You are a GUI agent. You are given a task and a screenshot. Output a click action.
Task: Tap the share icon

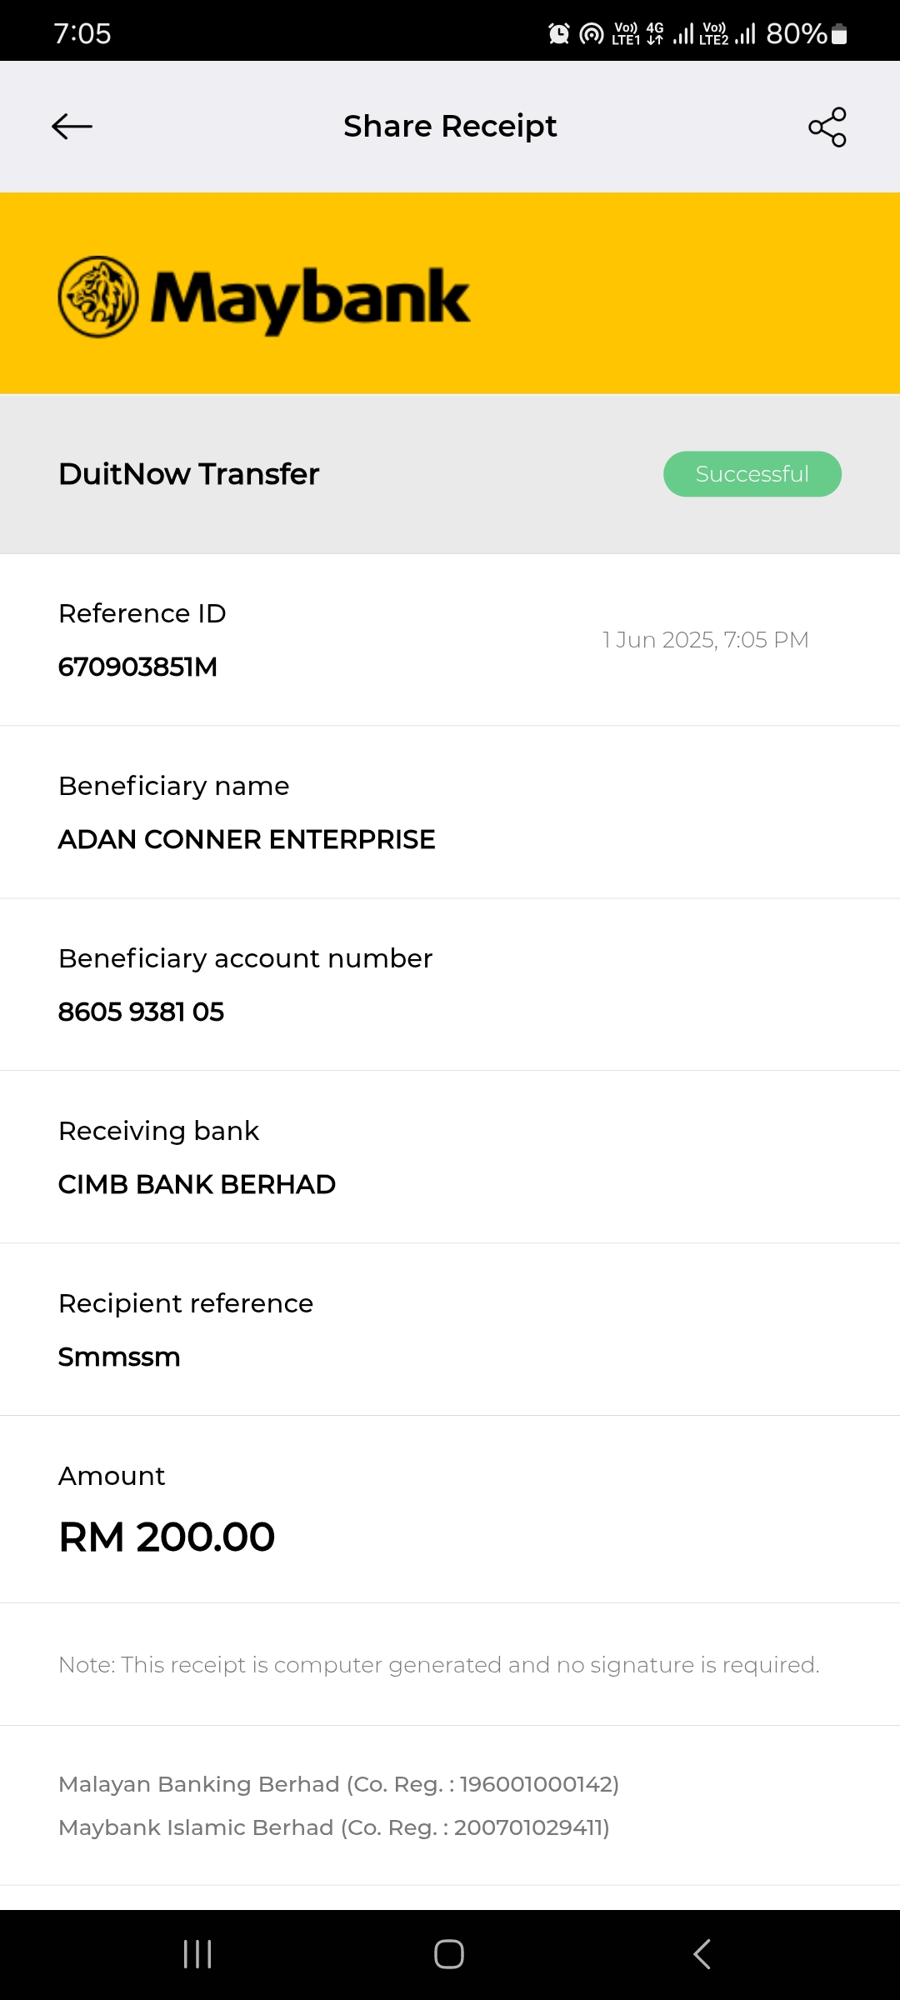pyautogui.click(x=827, y=127)
